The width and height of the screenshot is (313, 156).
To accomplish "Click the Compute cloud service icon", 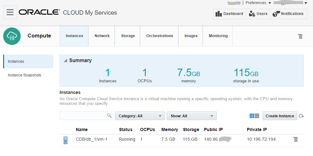I will coord(12,36).
